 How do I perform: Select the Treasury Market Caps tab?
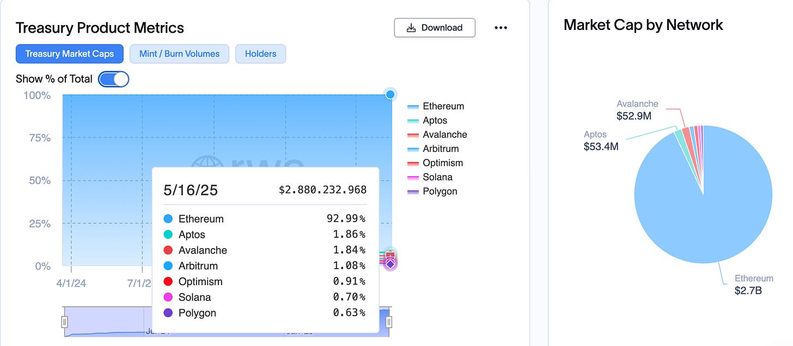tap(70, 54)
